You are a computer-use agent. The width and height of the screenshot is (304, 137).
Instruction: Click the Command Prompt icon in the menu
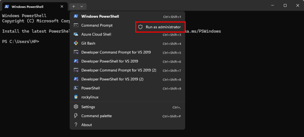click(x=76, y=25)
